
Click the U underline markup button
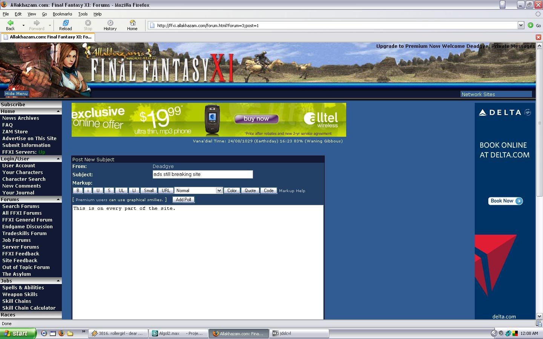click(98, 191)
